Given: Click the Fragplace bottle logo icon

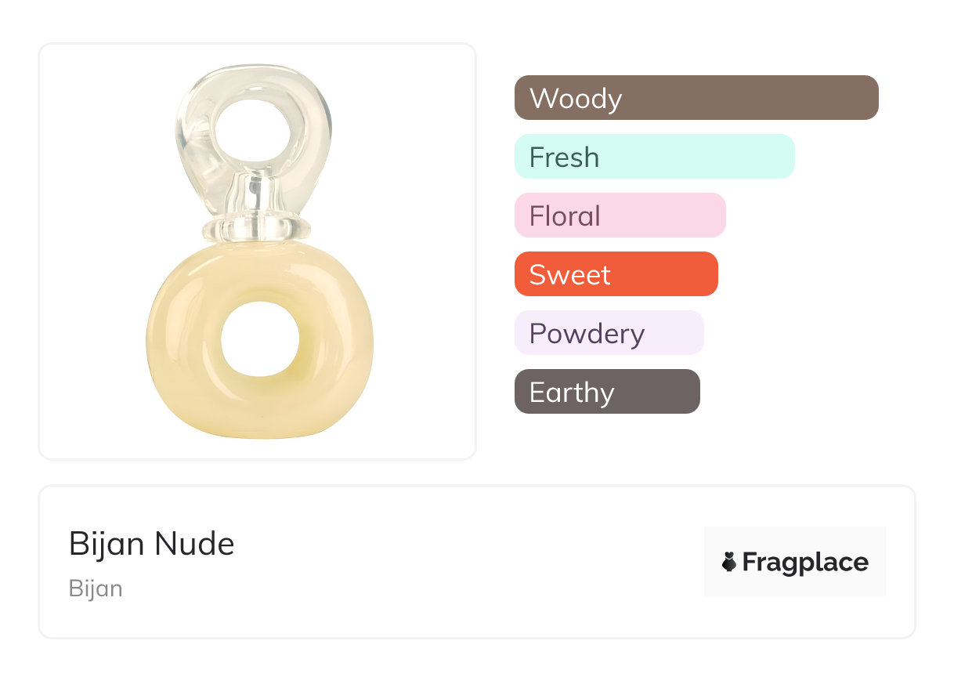Looking at the screenshot, I should pyautogui.click(x=729, y=562).
